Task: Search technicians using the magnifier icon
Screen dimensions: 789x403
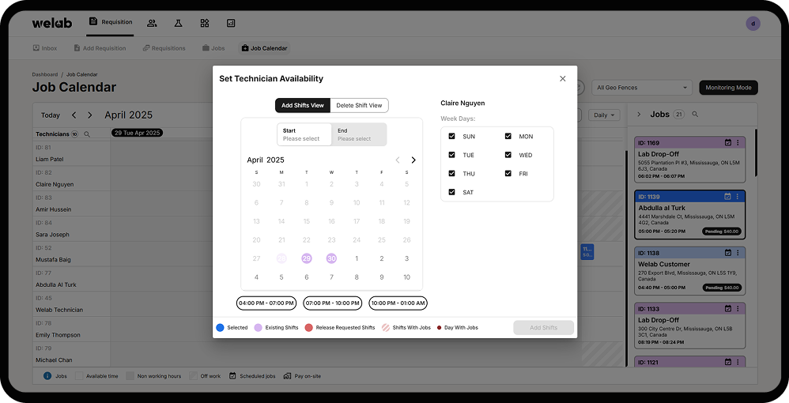Action: [87, 134]
